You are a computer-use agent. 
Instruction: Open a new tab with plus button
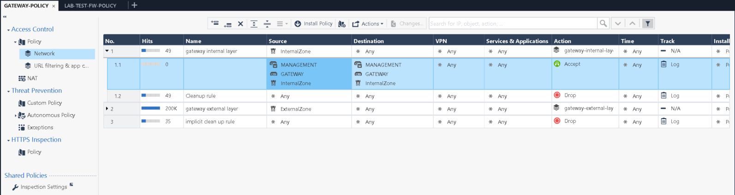pyautogui.click(x=134, y=6)
